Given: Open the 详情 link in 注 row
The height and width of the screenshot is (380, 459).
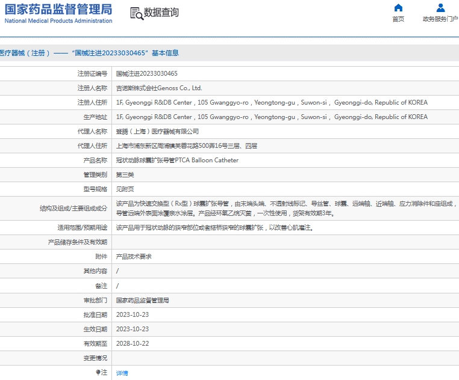Looking at the screenshot, I should click(122, 373).
